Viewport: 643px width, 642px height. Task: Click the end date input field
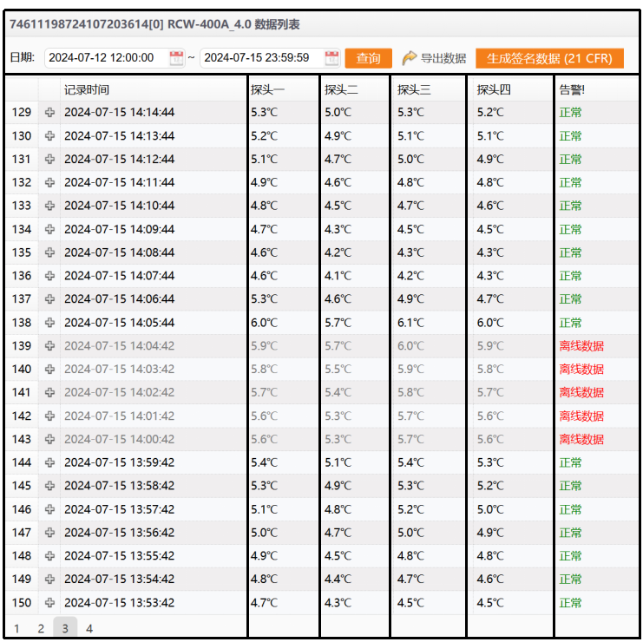click(259, 58)
